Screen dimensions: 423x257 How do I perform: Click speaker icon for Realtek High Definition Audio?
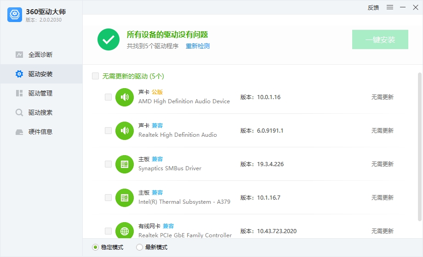[124, 131]
